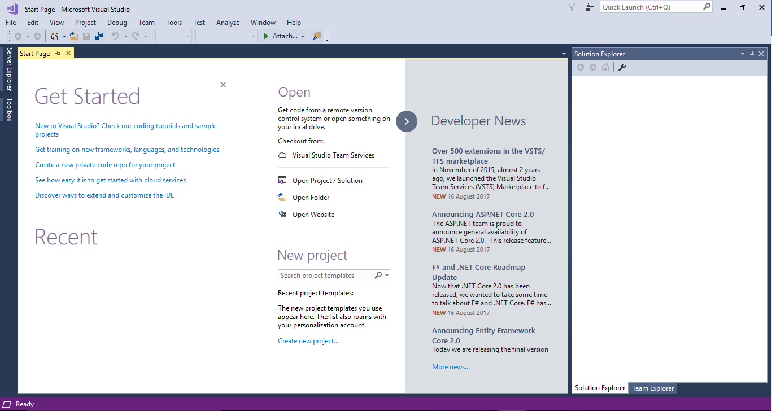772x411 pixels.
Task: Click the Undo toolbar icon
Action: coord(116,36)
